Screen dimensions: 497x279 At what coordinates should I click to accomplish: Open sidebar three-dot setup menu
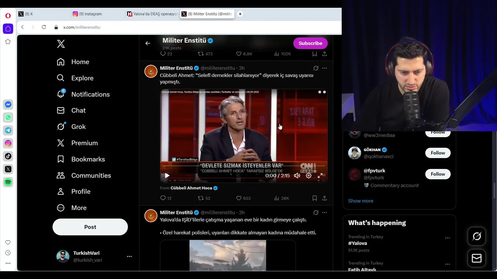[x=8, y=263]
